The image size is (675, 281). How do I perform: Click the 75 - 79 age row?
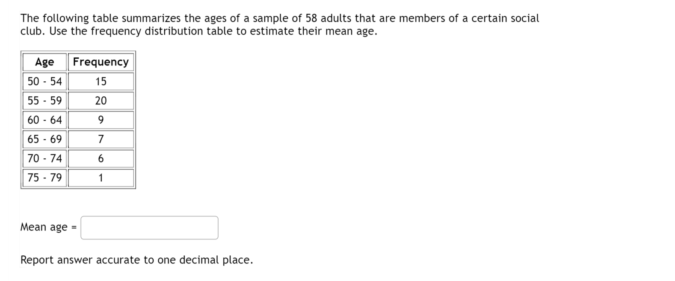pos(44,177)
